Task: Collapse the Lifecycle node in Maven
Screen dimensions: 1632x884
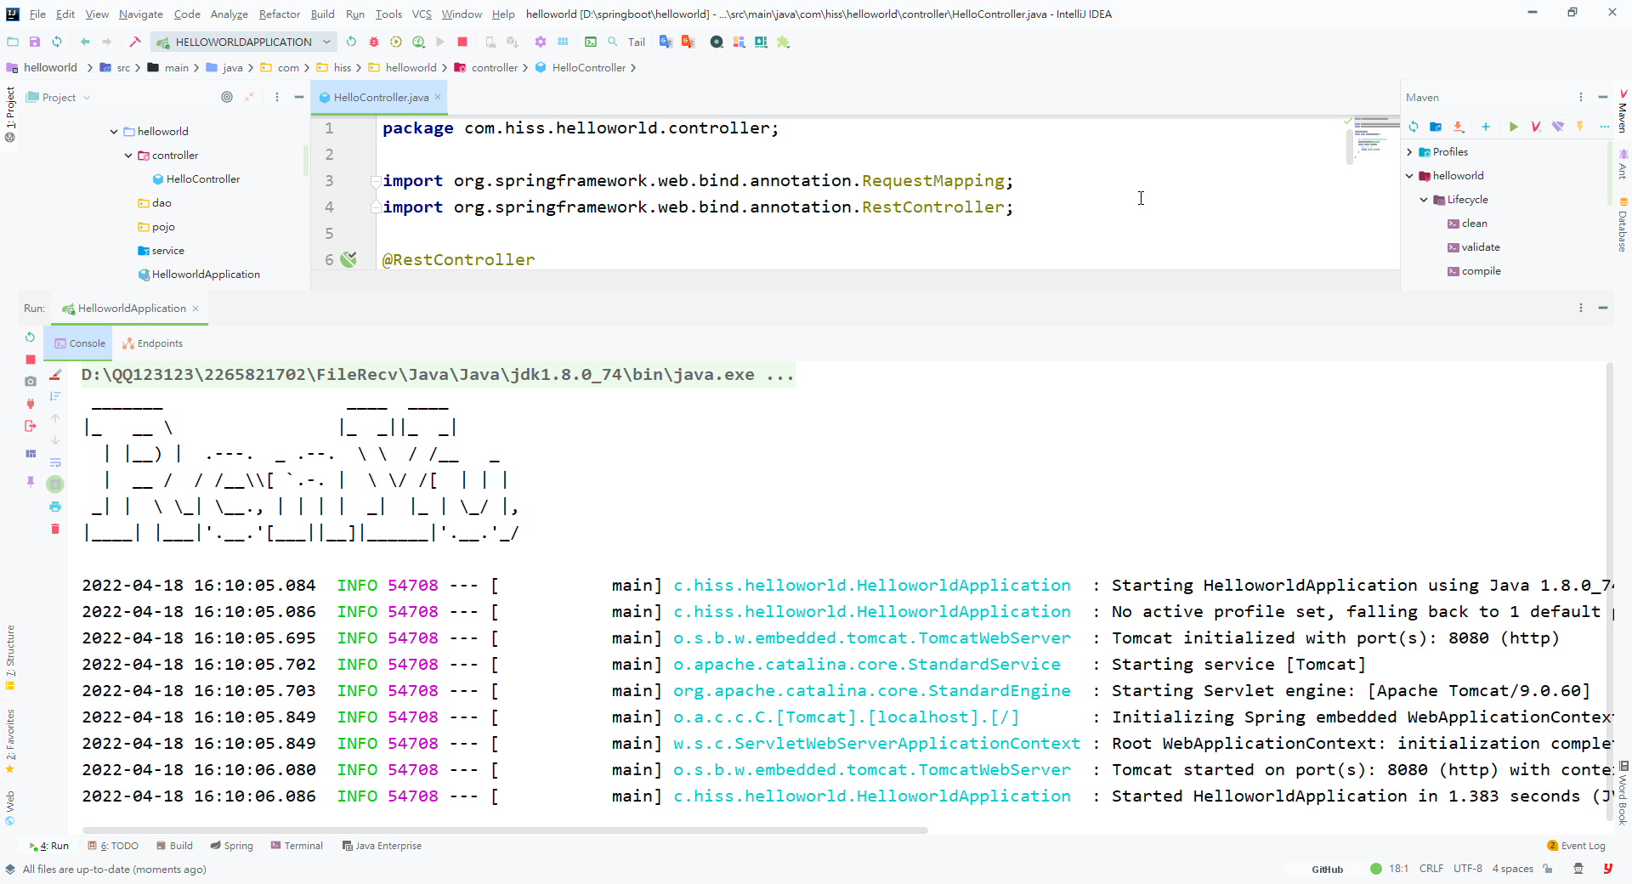Action: [x=1424, y=200]
